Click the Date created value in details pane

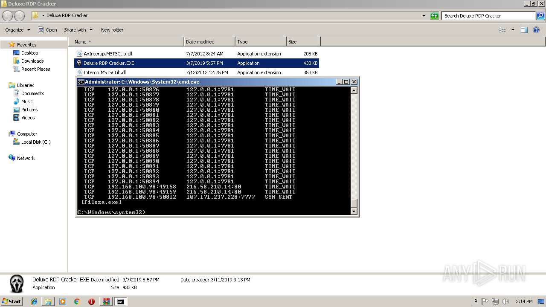pos(230,280)
